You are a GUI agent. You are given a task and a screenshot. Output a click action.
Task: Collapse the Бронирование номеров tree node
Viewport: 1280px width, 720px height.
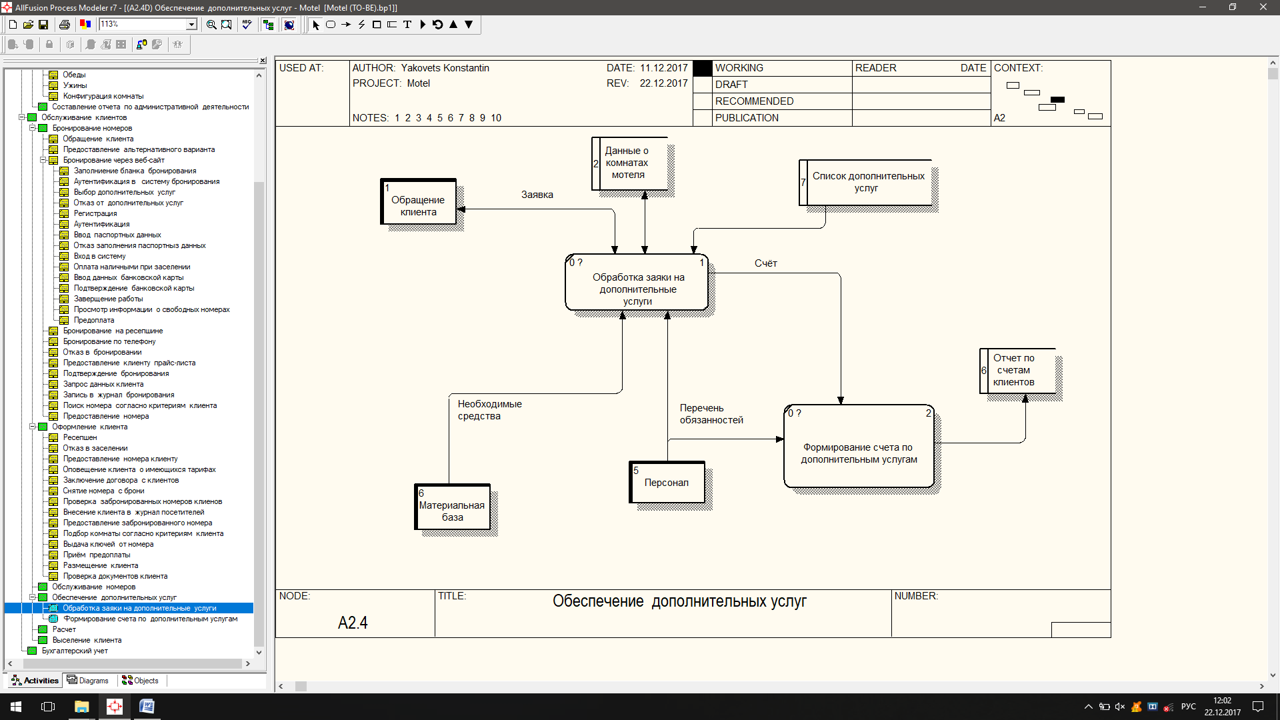32,128
